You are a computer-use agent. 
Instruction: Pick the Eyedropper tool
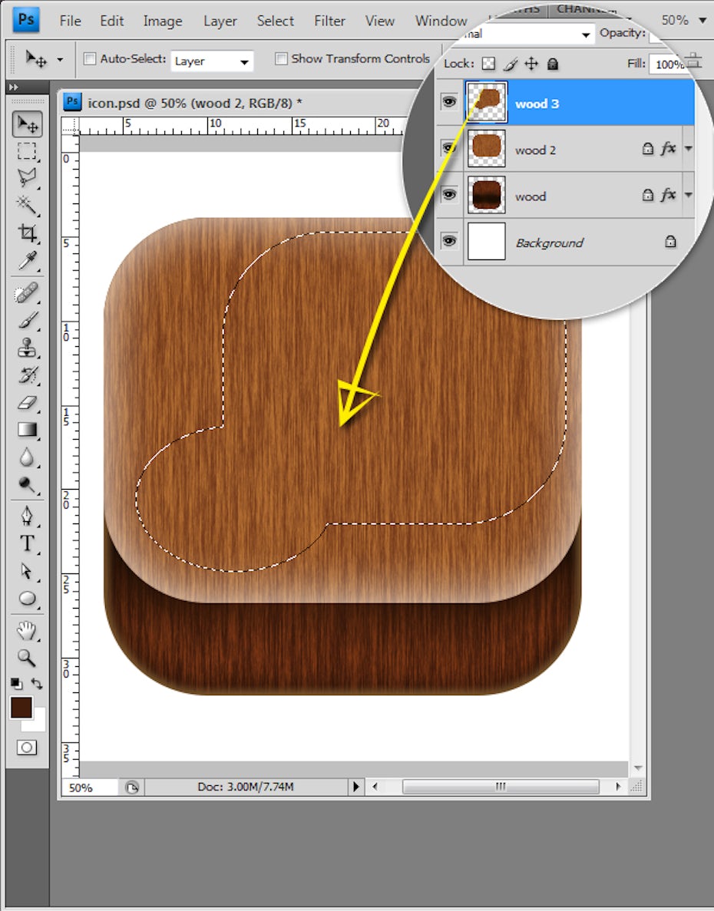(28, 260)
